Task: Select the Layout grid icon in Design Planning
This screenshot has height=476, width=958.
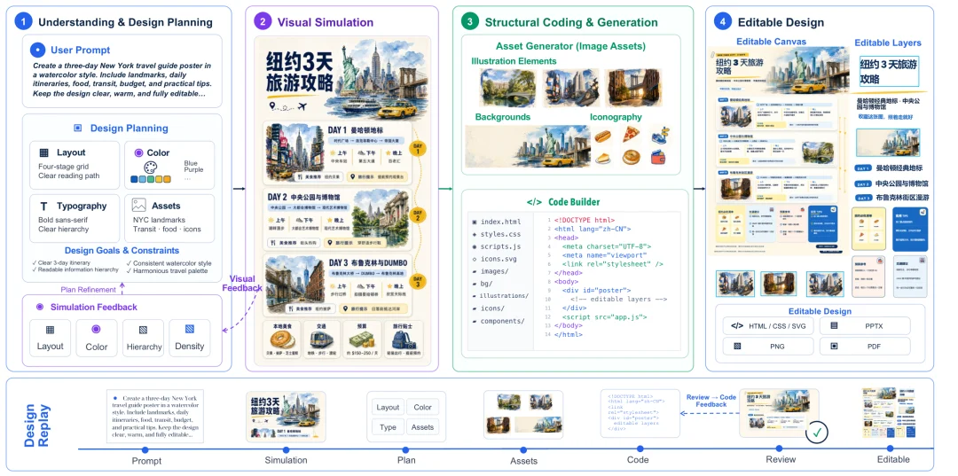Action: click(44, 152)
